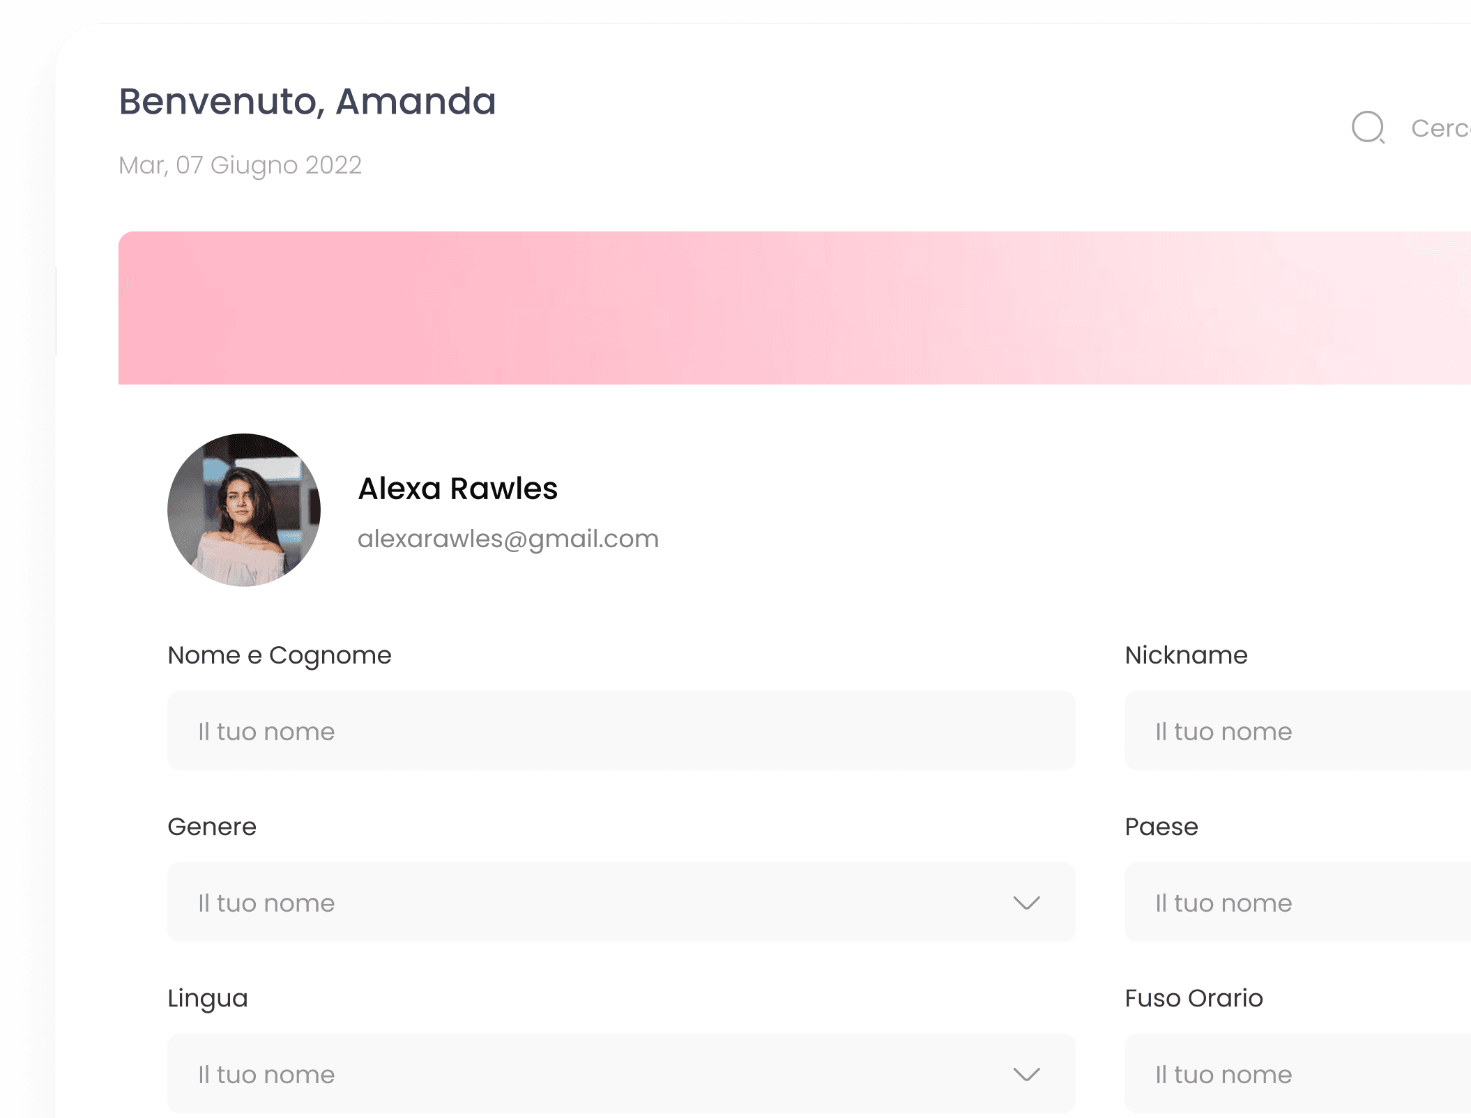Click the alexarawles@gmail.com email address
The height and width of the screenshot is (1118, 1471).
pyautogui.click(x=508, y=539)
